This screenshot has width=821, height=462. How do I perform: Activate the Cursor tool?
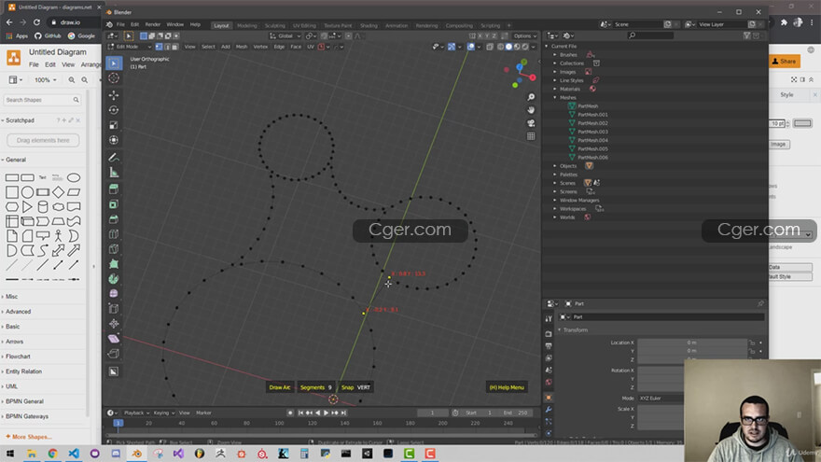(114, 78)
